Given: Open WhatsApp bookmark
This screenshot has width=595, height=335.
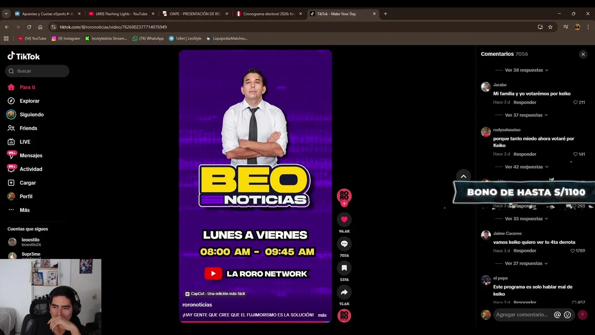Looking at the screenshot, I should tap(148, 39).
